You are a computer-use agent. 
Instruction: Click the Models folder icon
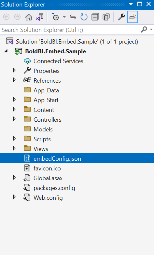pos(27,129)
